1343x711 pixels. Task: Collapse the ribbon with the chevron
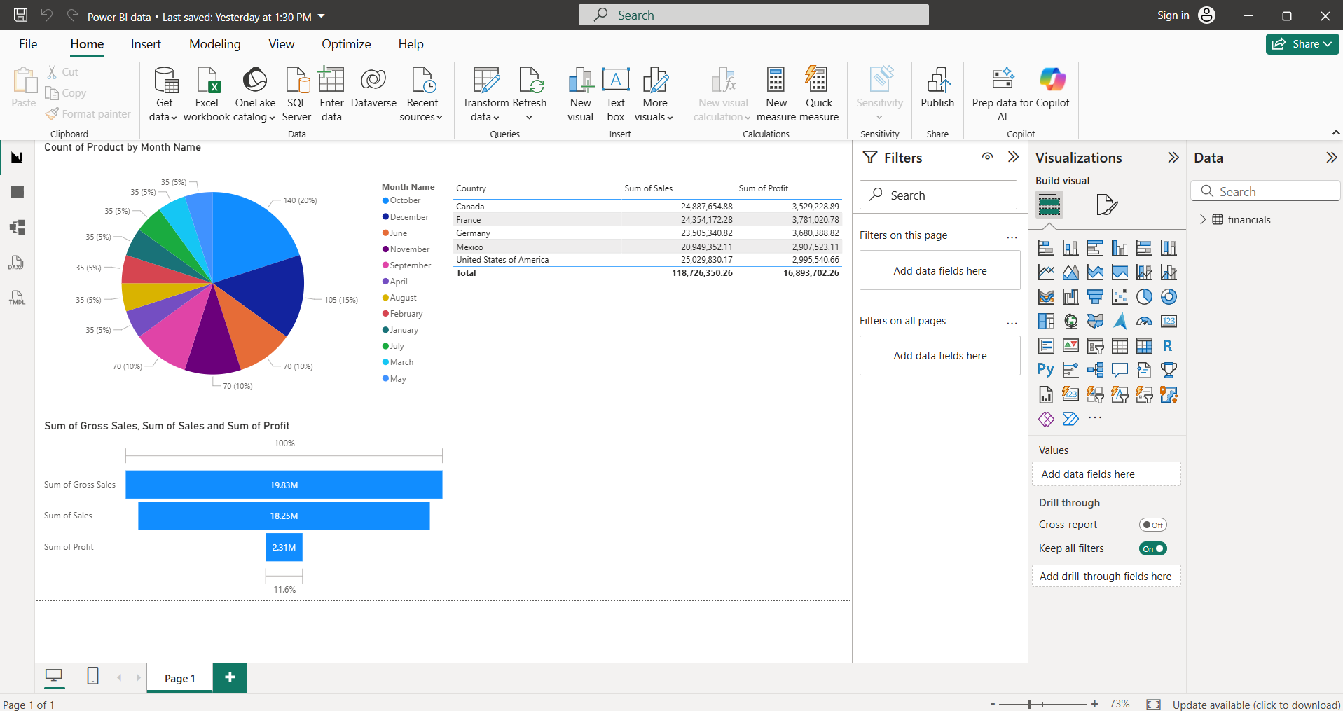[x=1335, y=132]
